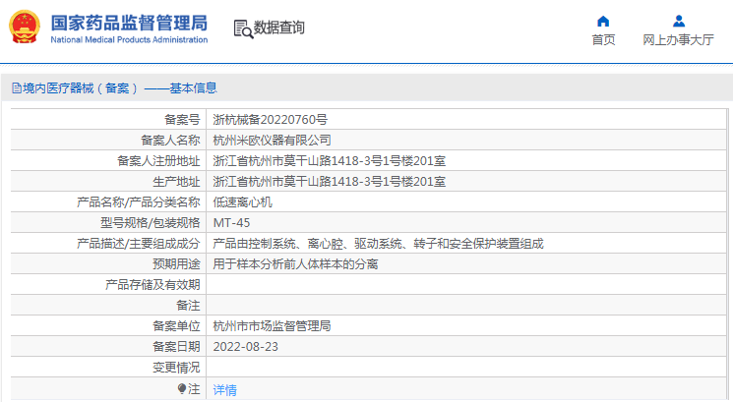Image resolution: width=733 pixels, height=402 pixels.
Task: Go to 网上办事大厅 navigation text
Action: (x=678, y=40)
